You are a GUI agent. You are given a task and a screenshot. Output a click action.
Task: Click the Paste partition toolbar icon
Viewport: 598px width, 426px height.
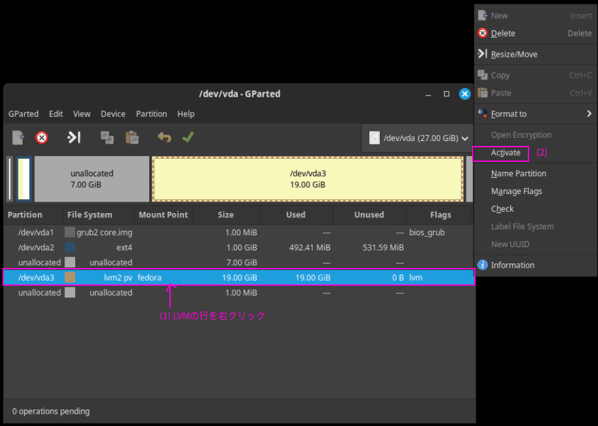[132, 138]
